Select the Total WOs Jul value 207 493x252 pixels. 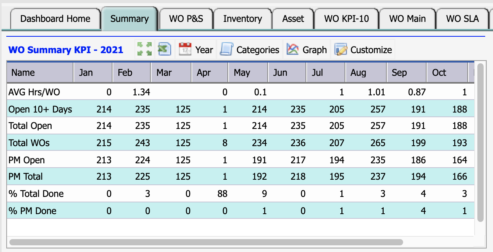tap(337, 143)
